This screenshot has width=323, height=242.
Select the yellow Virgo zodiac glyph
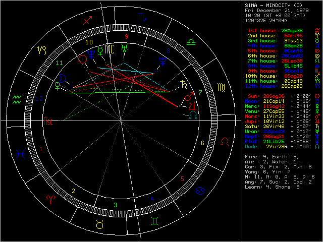222,87
